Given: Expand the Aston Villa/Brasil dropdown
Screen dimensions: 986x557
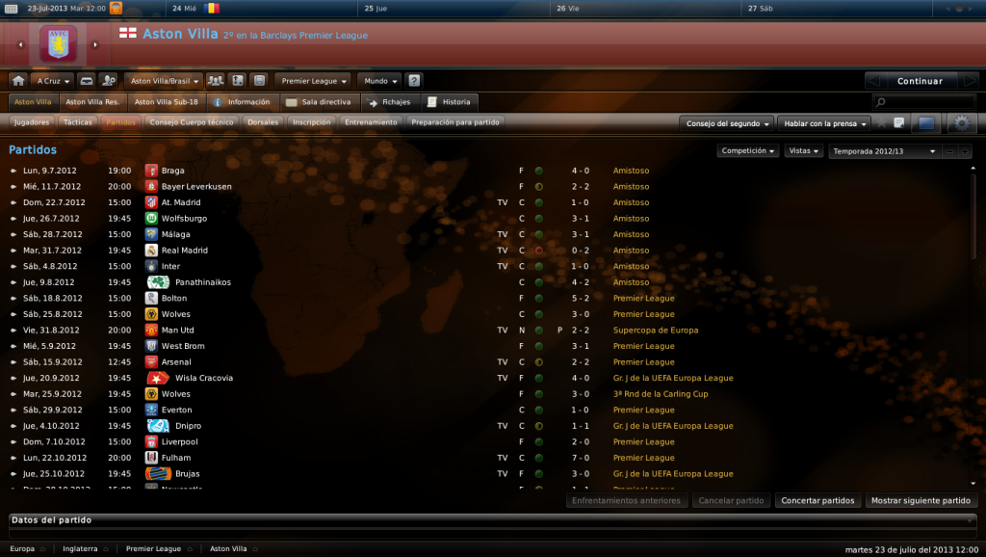Looking at the screenshot, I should click(x=164, y=81).
